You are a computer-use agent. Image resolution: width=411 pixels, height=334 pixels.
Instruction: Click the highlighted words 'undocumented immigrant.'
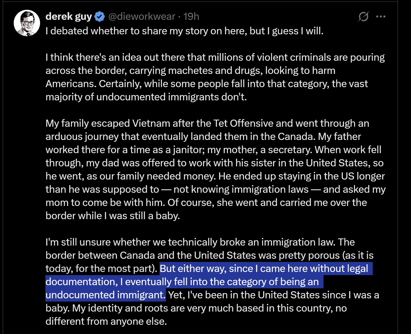pos(105,295)
